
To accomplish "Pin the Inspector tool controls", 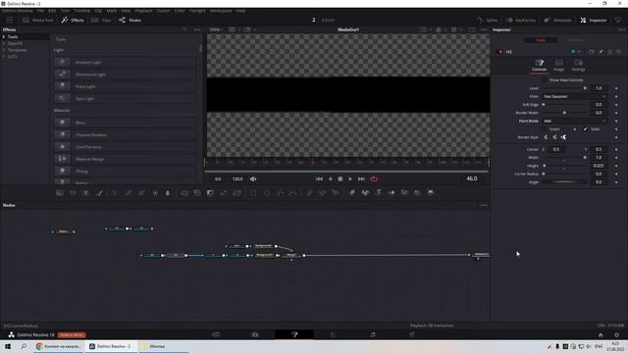I will pos(601,52).
